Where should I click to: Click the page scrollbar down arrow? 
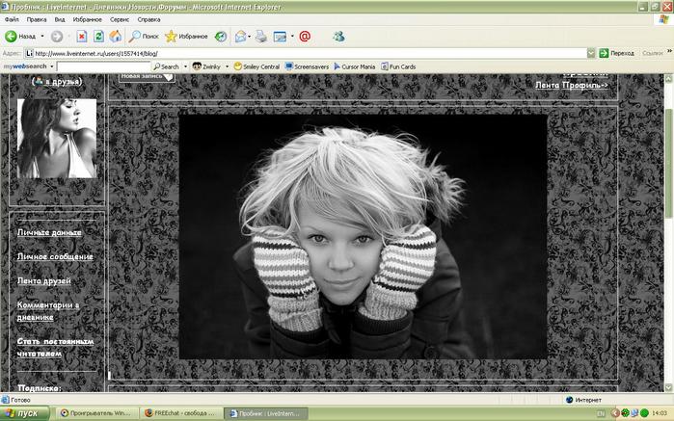668,387
